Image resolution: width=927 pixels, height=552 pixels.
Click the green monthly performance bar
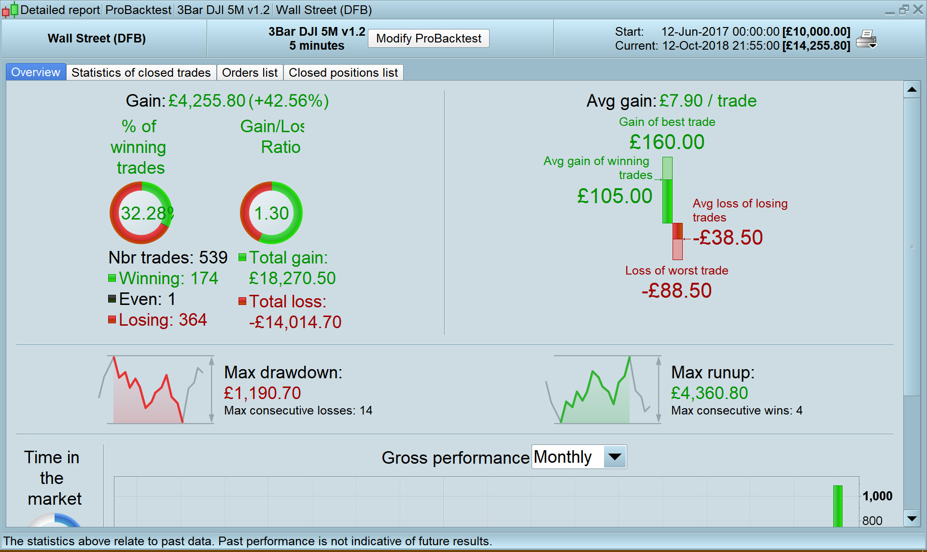click(838, 506)
